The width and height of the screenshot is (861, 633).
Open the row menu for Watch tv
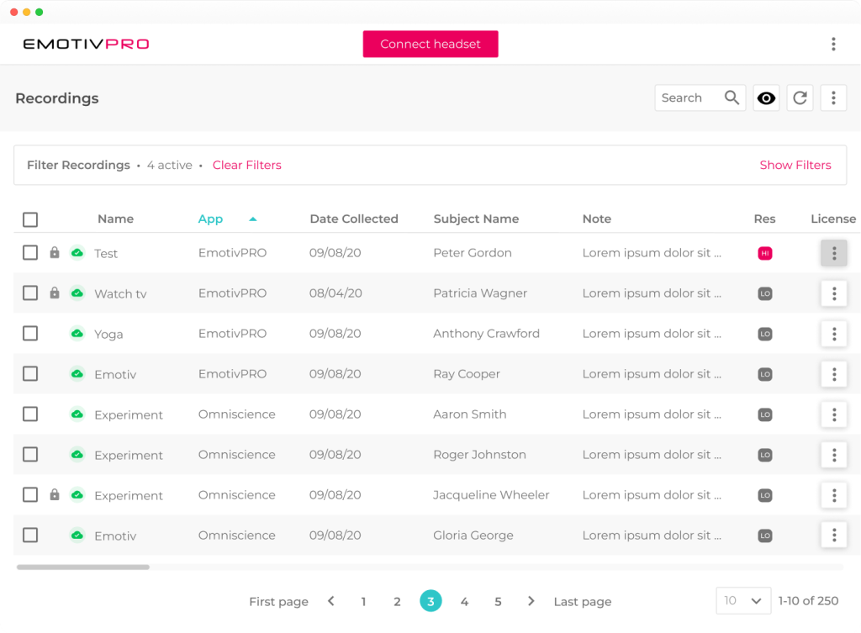[833, 293]
